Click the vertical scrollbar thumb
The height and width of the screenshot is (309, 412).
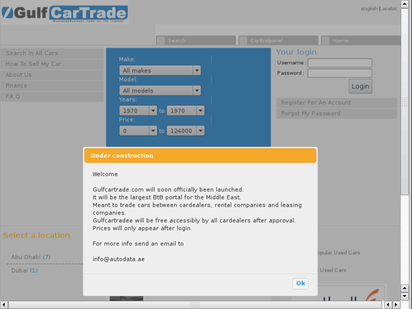click(405, 102)
